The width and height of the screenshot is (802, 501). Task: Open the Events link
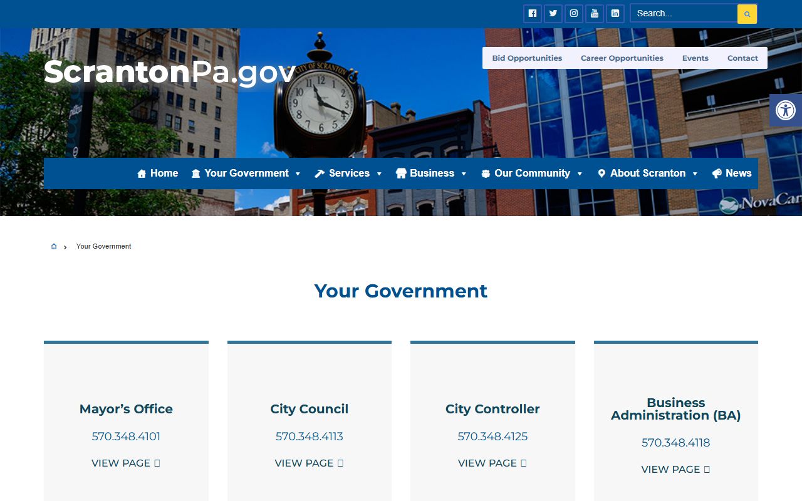pyautogui.click(x=695, y=58)
